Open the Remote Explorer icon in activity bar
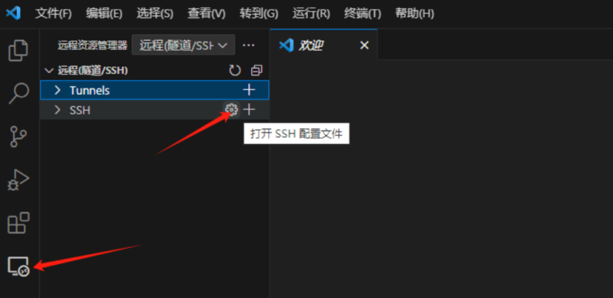Image resolution: width=613 pixels, height=298 pixels. tap(18, 266)
